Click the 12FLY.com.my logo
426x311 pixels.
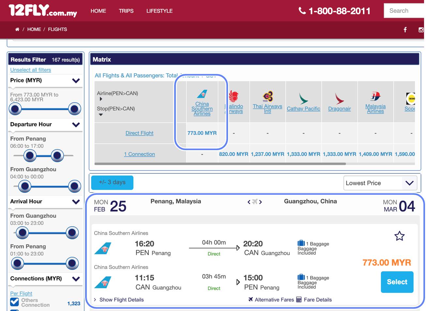(x=43, y=10)
